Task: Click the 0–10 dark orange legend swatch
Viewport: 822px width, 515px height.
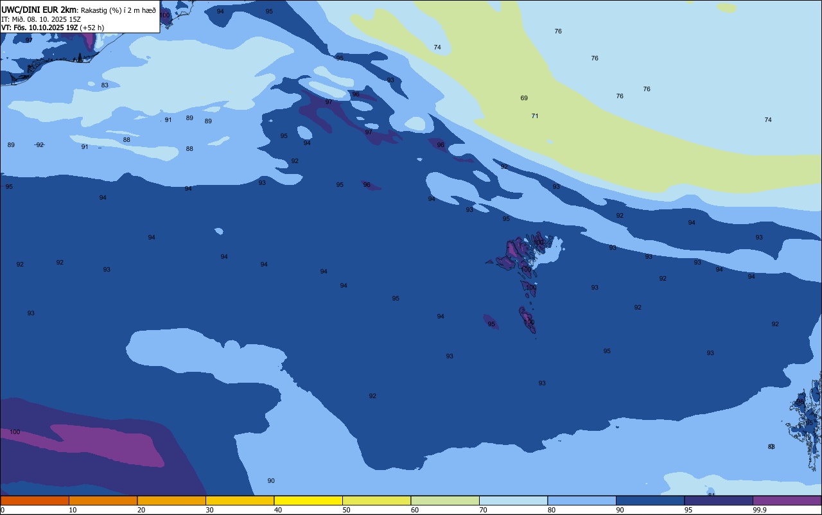Action: point(35,500)
